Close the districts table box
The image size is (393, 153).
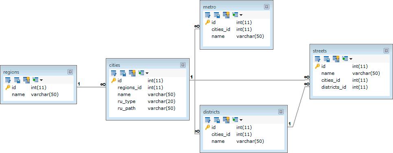pos(281,111)
